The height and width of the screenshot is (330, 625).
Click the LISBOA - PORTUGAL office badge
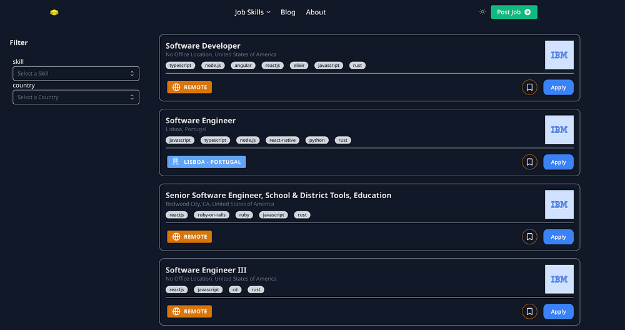(x=206, y=162)
